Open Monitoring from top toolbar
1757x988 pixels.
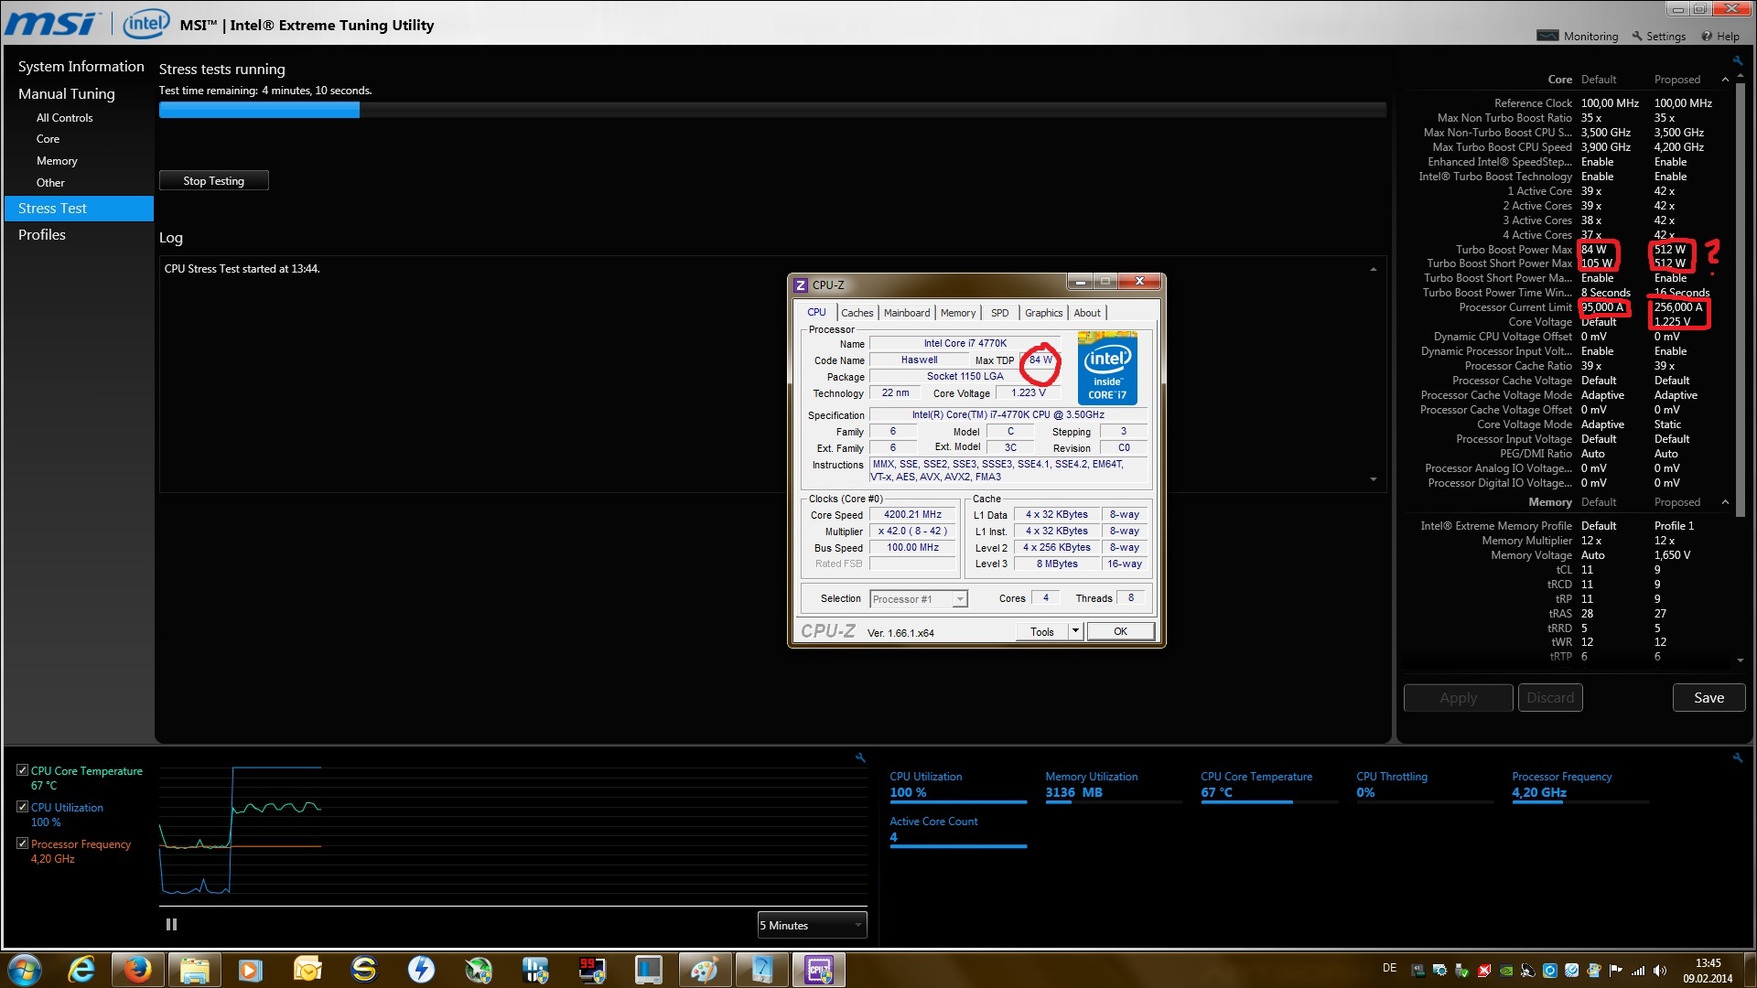(1579, 37)
